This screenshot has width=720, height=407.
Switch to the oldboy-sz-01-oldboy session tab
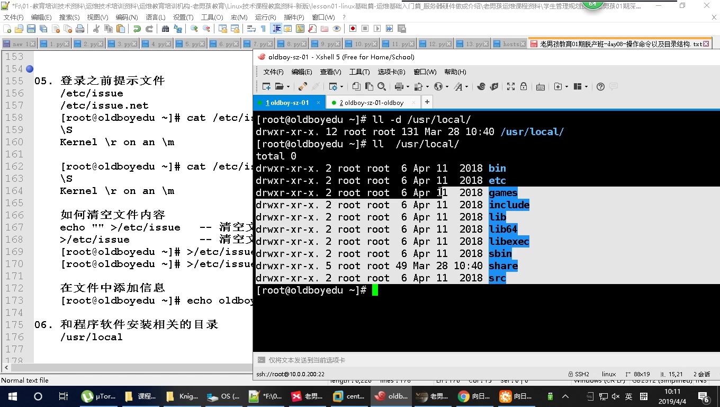tap(371, 102)
